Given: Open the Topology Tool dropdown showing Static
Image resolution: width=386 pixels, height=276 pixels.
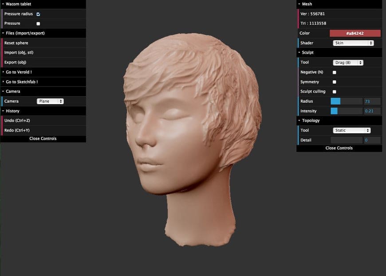Looking at the screenshot, I should (351, 130).
